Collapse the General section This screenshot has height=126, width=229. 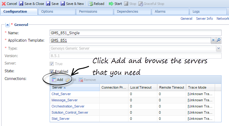coord(7,25)
